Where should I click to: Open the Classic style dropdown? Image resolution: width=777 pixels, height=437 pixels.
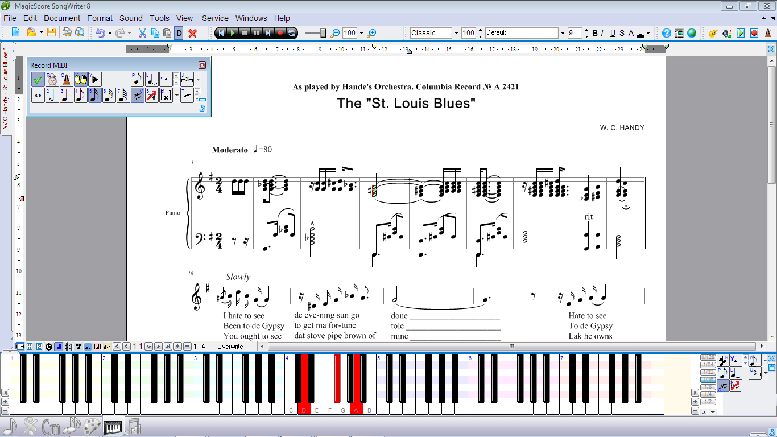(x=456, y=33)
